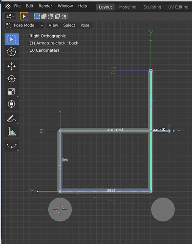The height and width of the screenshot is (244, 192).
Task: Switch to the UV Editing workspace tab
Action: 178,7
